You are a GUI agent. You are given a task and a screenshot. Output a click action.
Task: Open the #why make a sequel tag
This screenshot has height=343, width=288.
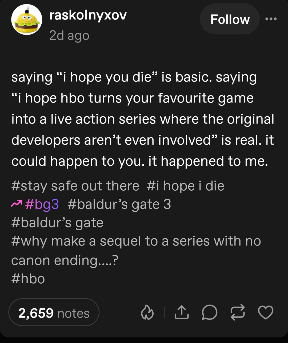(x=136, y=242)
